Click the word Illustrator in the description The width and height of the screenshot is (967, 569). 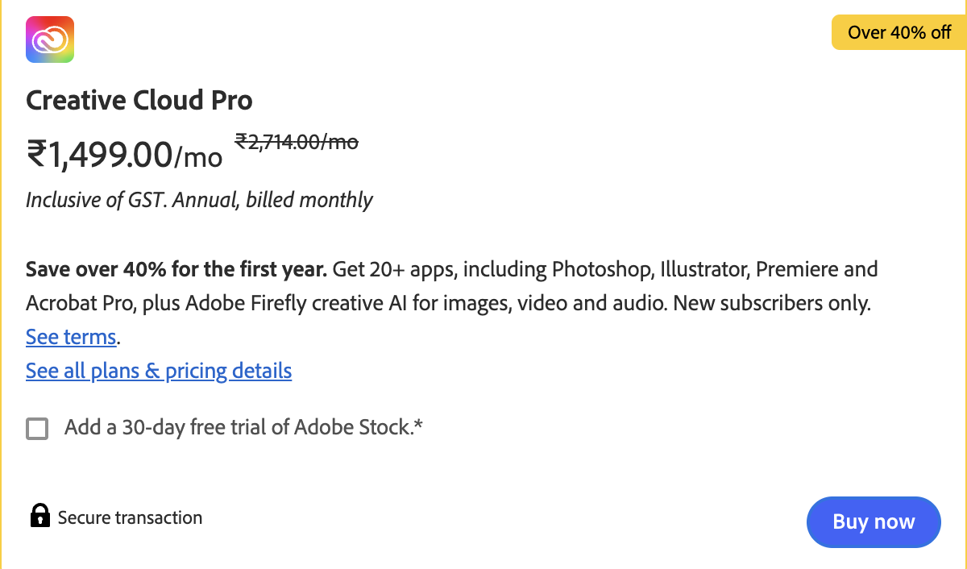pos(703,269)
